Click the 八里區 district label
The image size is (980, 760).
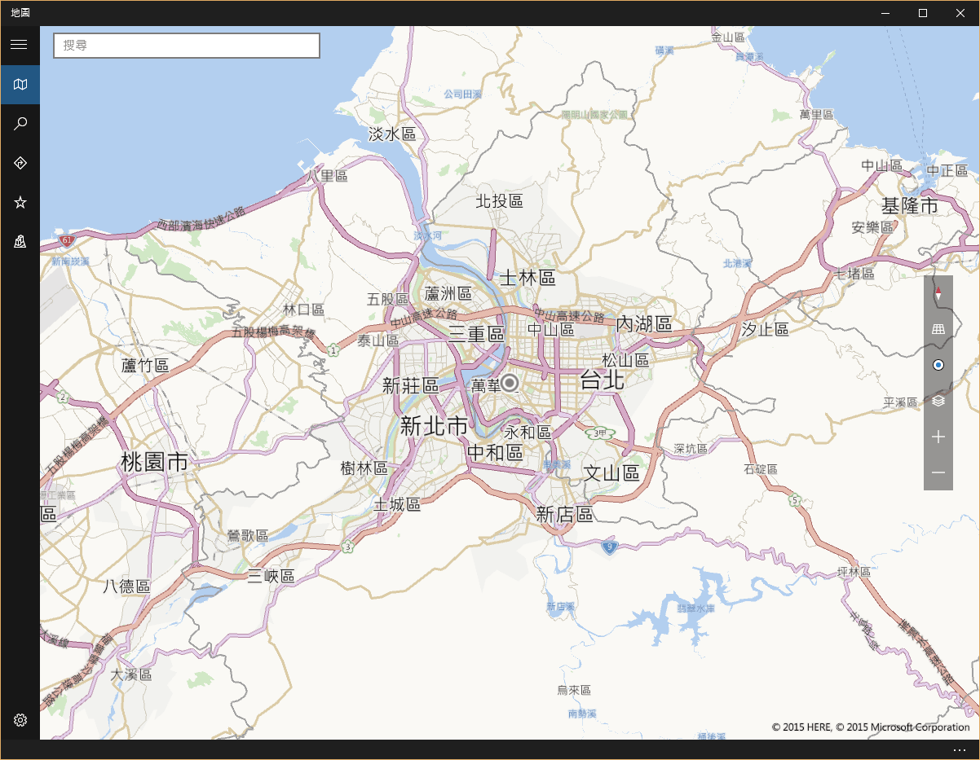pyautogui.click(x=328, y=175)
